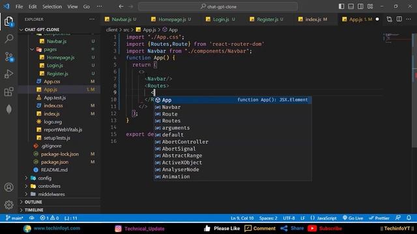Switch to the Homepage.js tab
Screen dimensions: 417x234
(172, 19)
